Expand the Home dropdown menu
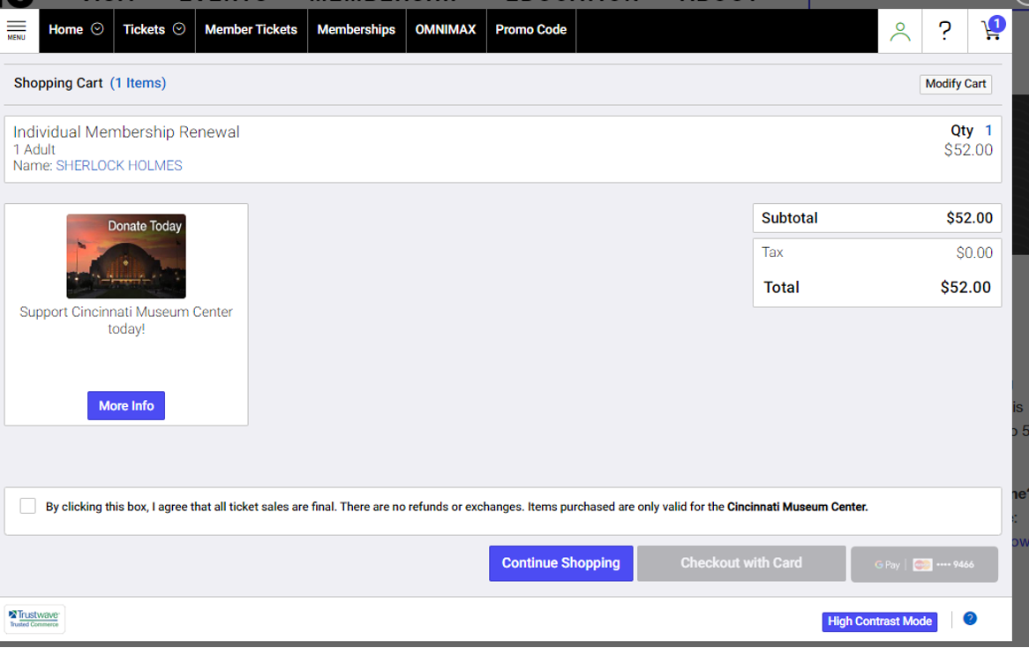The image size is (1029, 648). (x=76, y=29)
